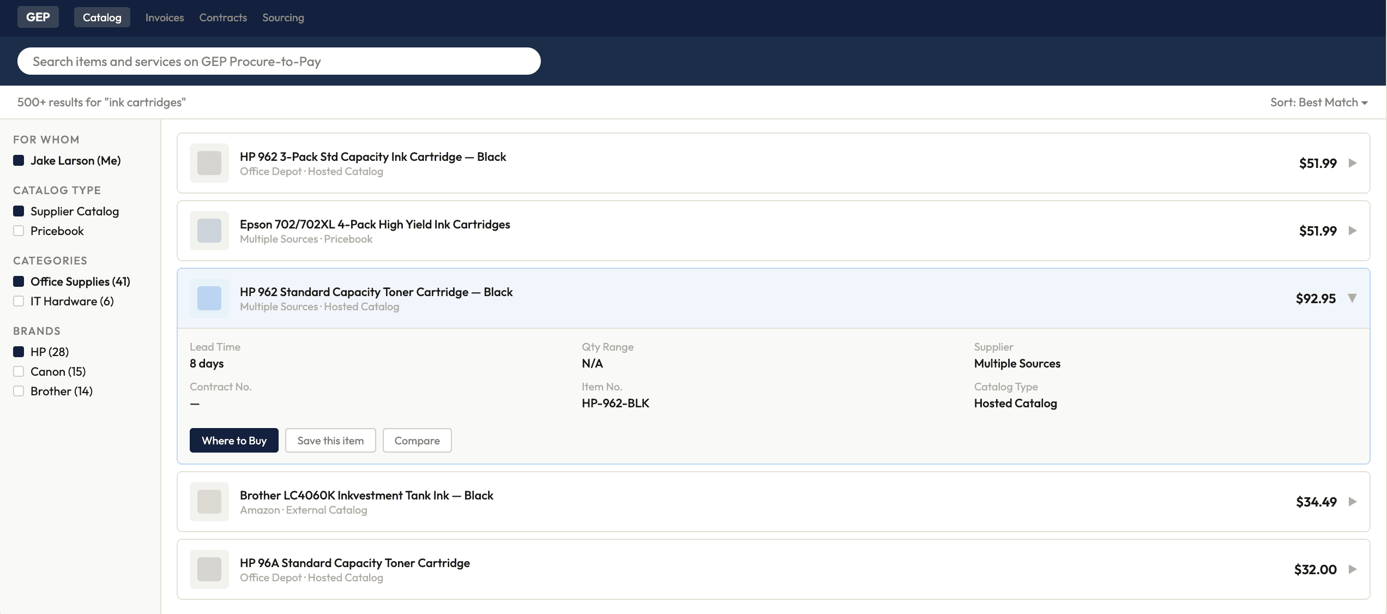Click HP 962 3-Pack product thumbnail
The image size is (1387, 614).
click(x=209, y=163)
